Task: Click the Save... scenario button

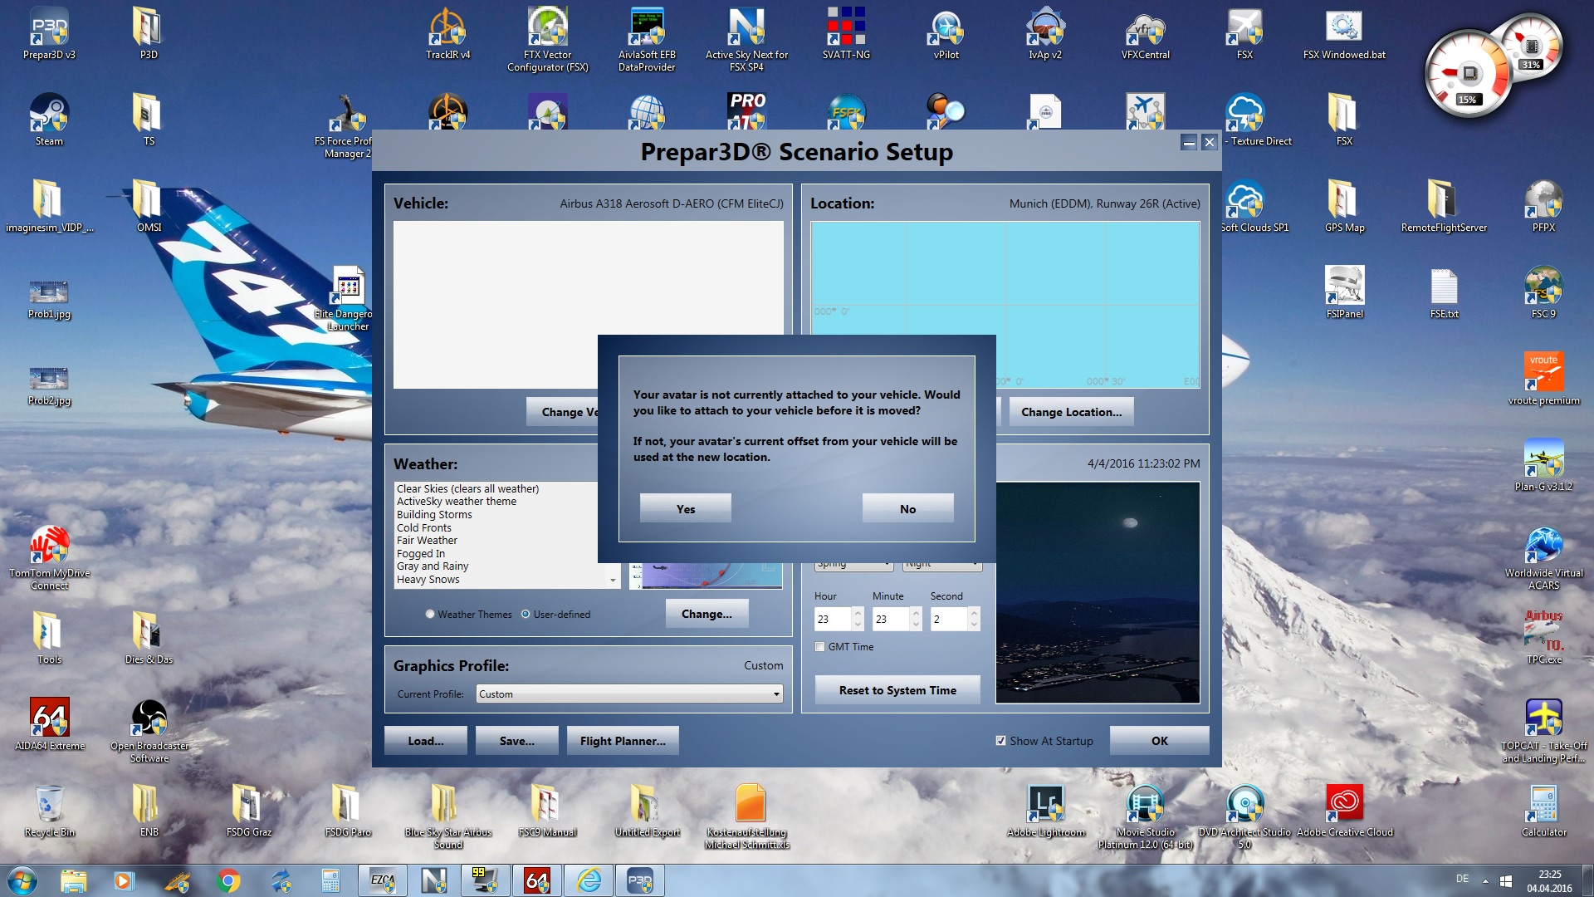Action: (517, 741)
